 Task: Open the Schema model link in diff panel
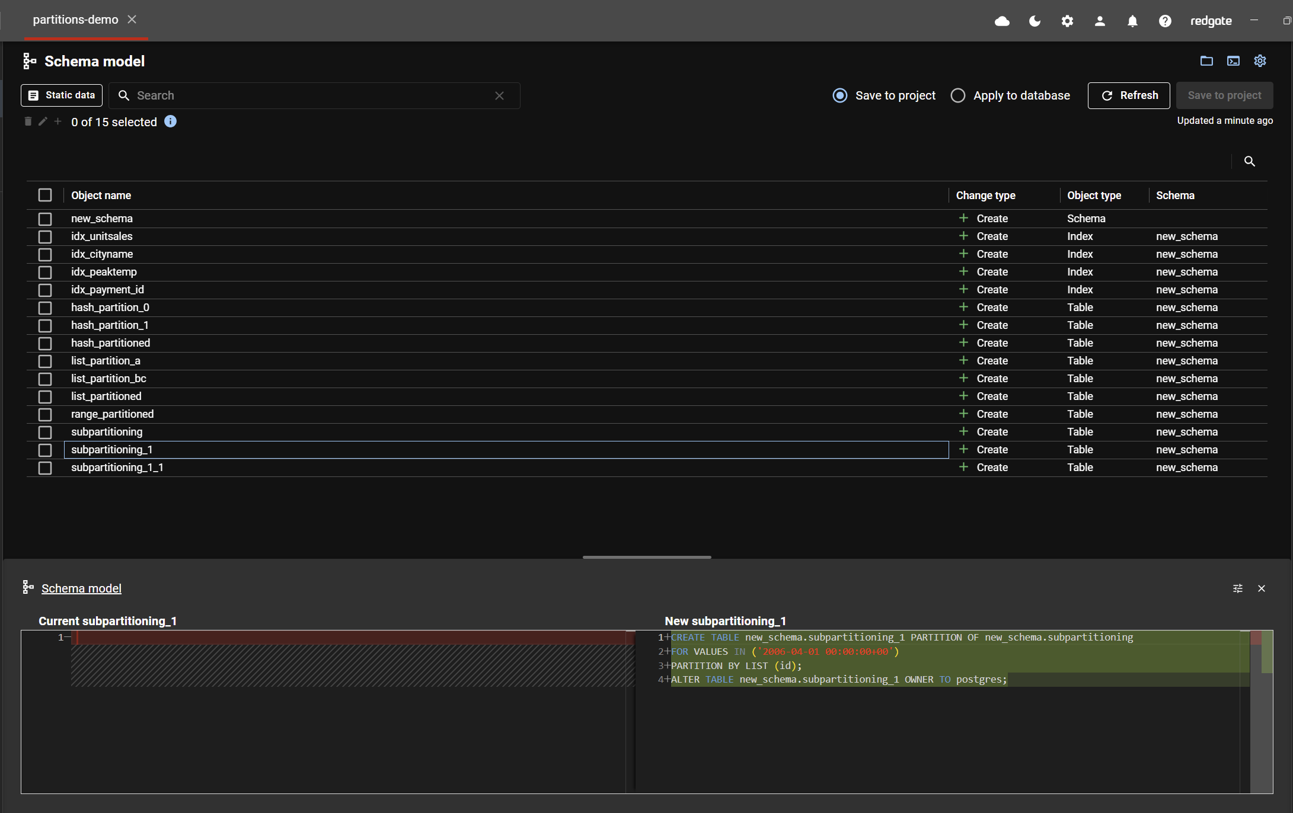pyautogui.click(x=81, y=588)
